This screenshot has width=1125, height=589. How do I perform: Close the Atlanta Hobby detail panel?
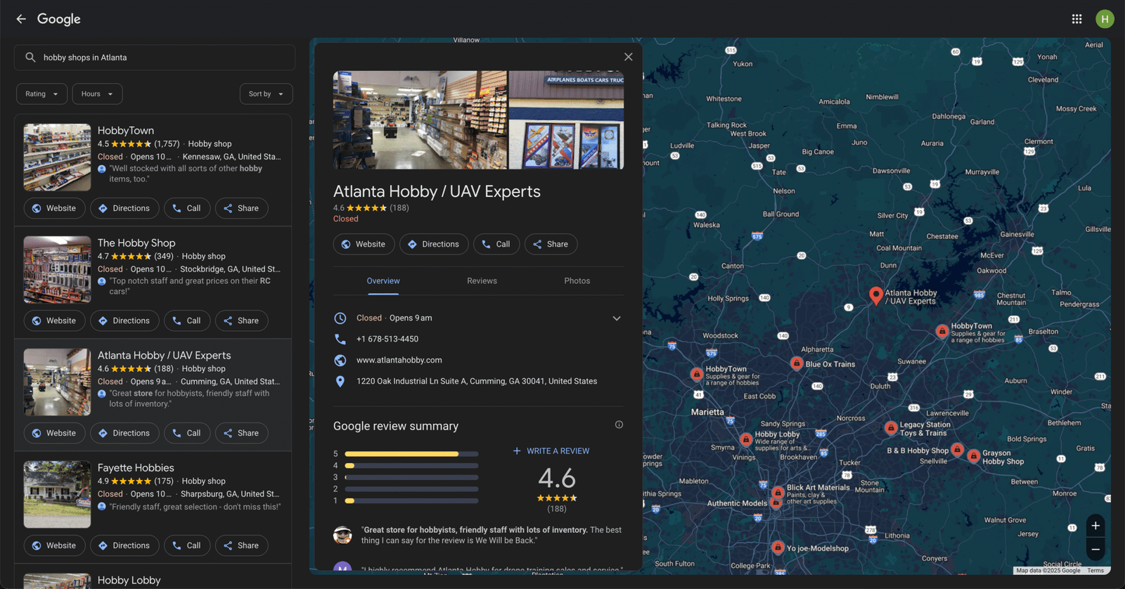629,57
